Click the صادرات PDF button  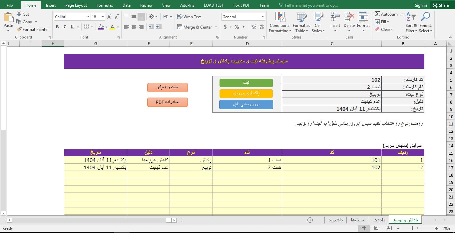tap(167, 102)
